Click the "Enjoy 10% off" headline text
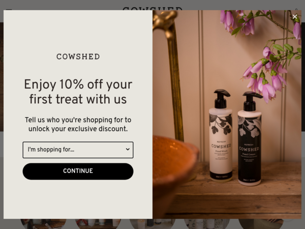Screen dimensions: 305x229 (78, 92)
